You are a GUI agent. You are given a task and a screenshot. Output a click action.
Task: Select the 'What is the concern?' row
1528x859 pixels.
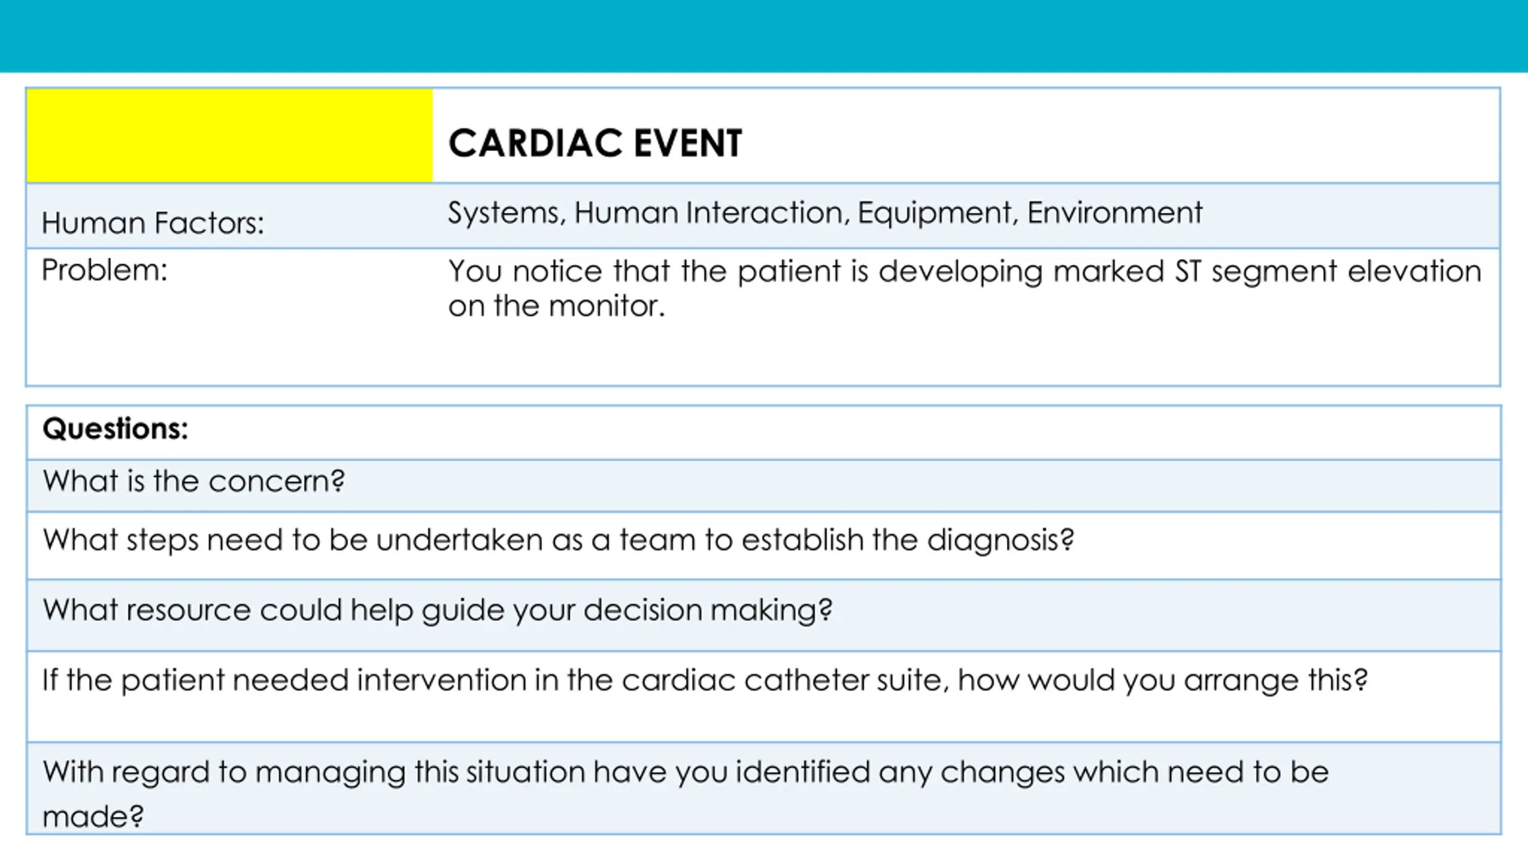click(x=763, y=486)
